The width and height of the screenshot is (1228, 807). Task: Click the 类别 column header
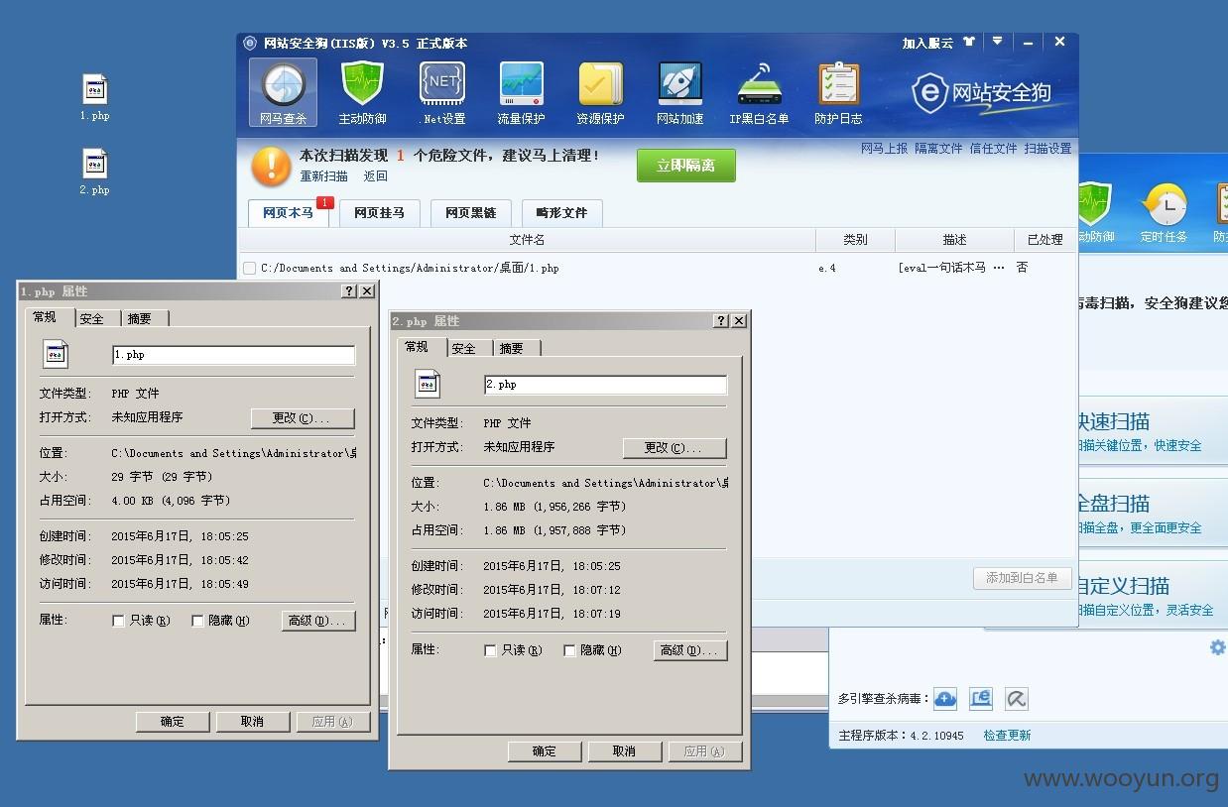855,240
